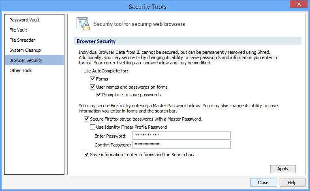This screenshot has height=191, width=310.
Task: Uncheck Secure Firefox saved passwords option
Action: [x=86, y=119]
